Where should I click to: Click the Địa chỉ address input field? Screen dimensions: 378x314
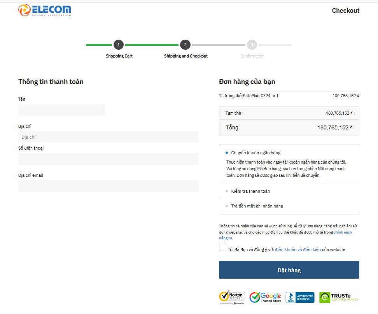point(108,137)
